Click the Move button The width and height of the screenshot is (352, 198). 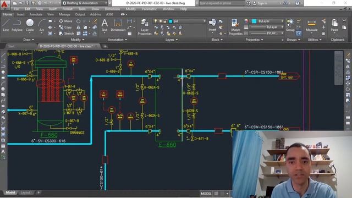coord(65,21)
